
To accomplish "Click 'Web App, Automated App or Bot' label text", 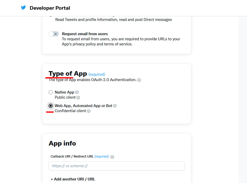I will pyautogui.click(x=83, y=106).
